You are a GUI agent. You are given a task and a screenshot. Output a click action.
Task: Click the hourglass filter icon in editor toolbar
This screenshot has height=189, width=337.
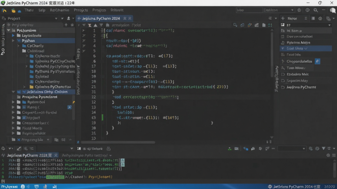tap(90, 25)
